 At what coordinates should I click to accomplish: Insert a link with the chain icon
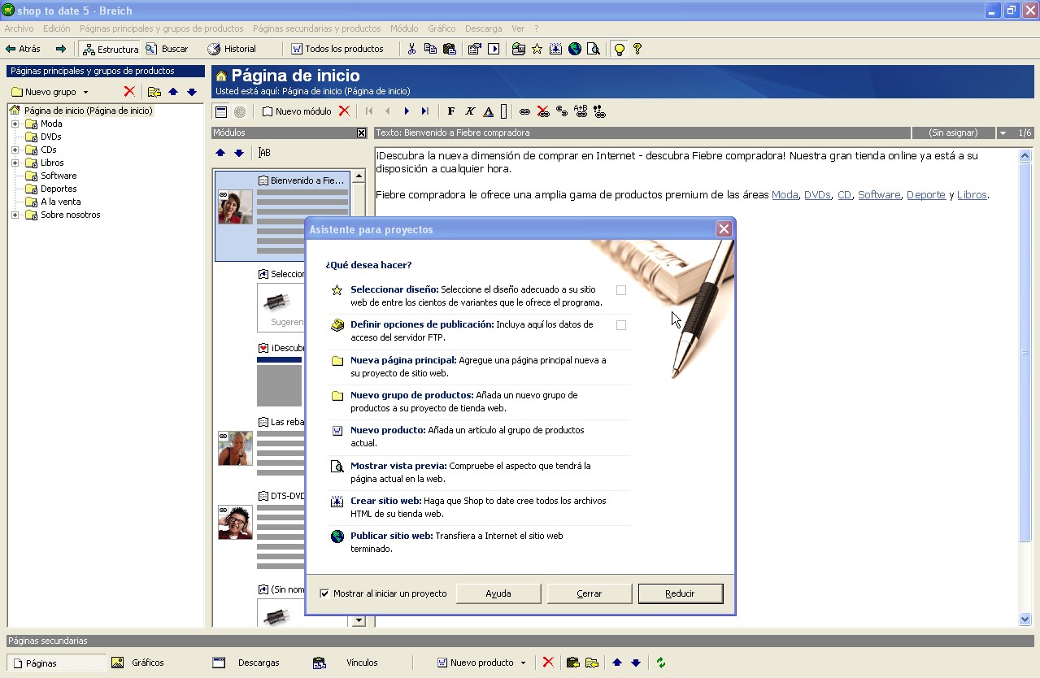tap(524, 111)
